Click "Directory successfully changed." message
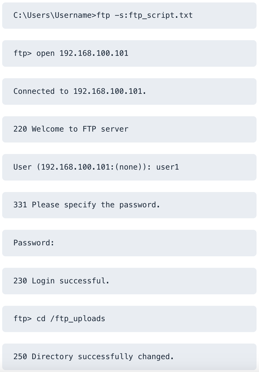The image size is (259, 372). [x=103, y=357]
